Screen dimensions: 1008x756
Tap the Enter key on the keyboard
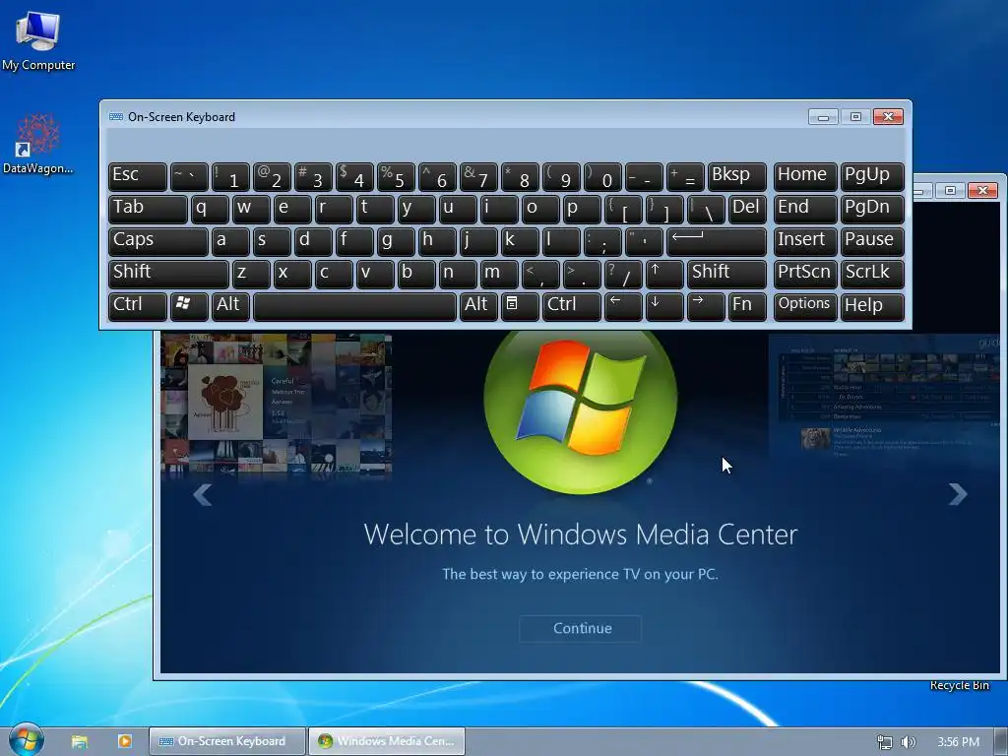[717, 242]
